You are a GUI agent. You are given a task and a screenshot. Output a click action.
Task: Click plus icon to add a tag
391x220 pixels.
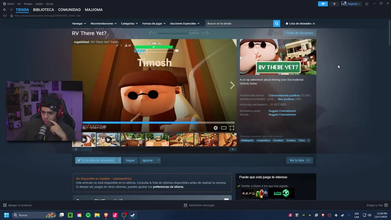[309, 141]
